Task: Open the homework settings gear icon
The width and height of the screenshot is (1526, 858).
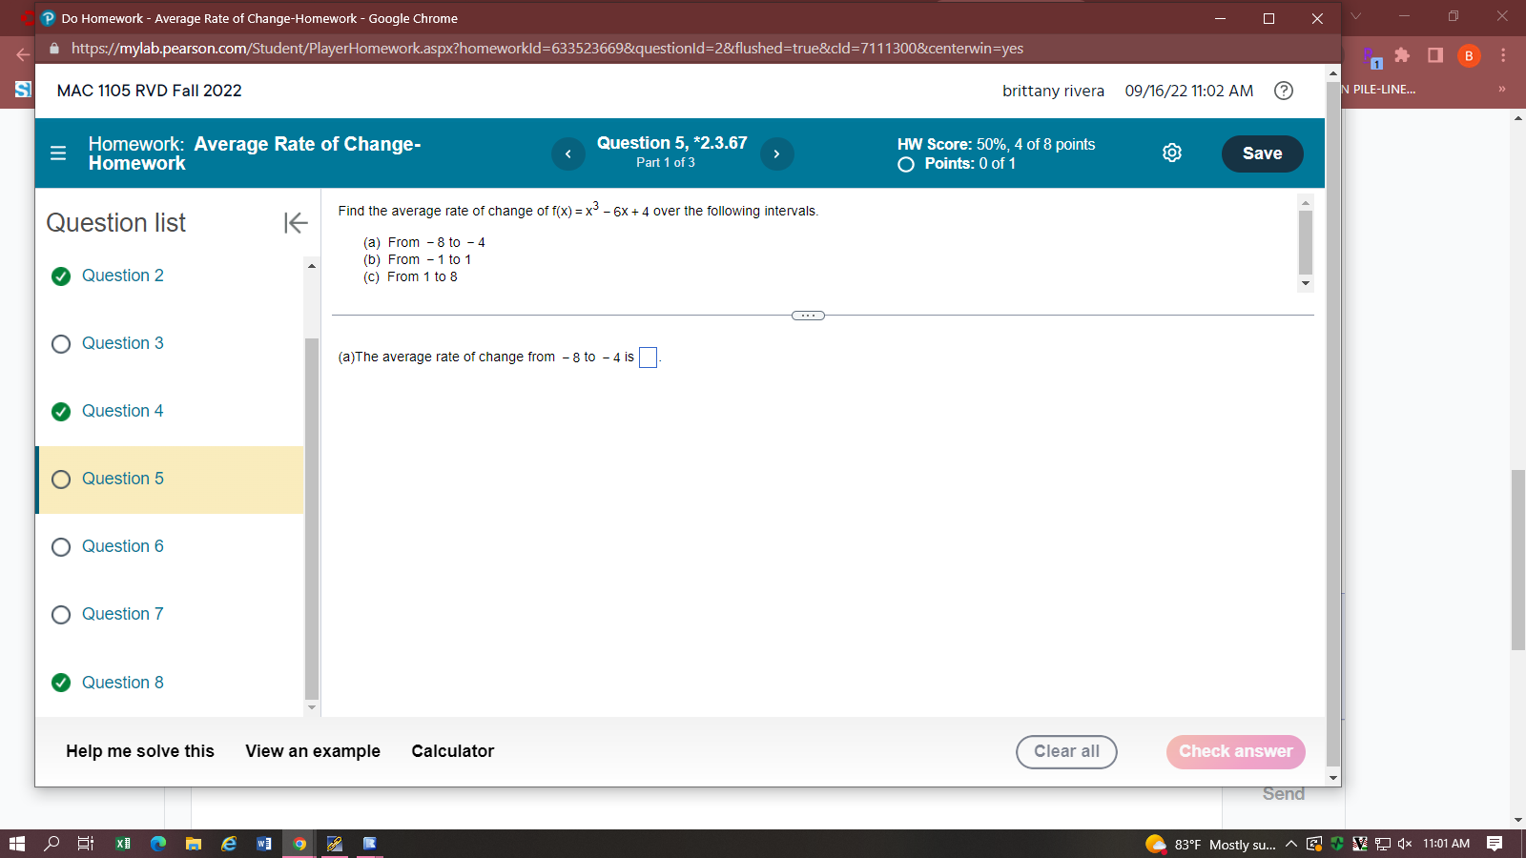Action: (x=1171, y=153)
